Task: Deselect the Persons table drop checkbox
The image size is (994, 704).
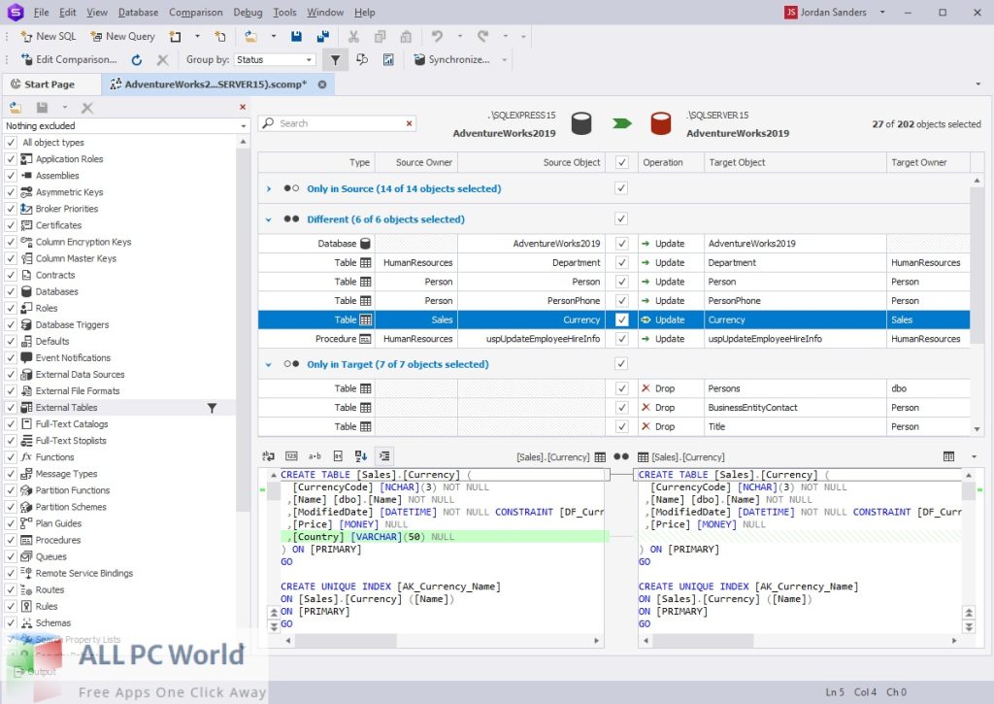Action: tap(622, 387)
